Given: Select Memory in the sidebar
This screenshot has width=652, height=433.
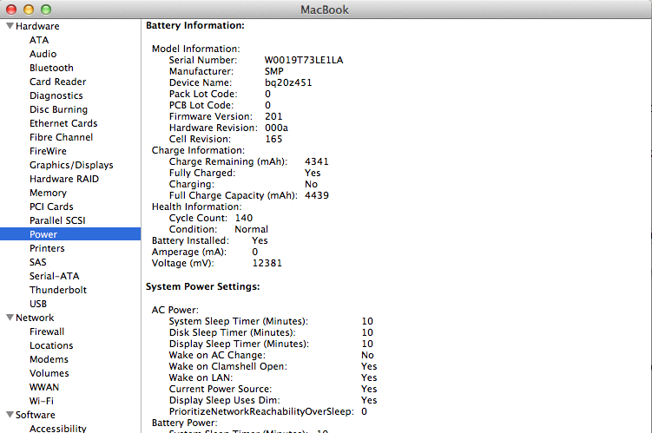Looking at the screenshot, I should (48, 193).
